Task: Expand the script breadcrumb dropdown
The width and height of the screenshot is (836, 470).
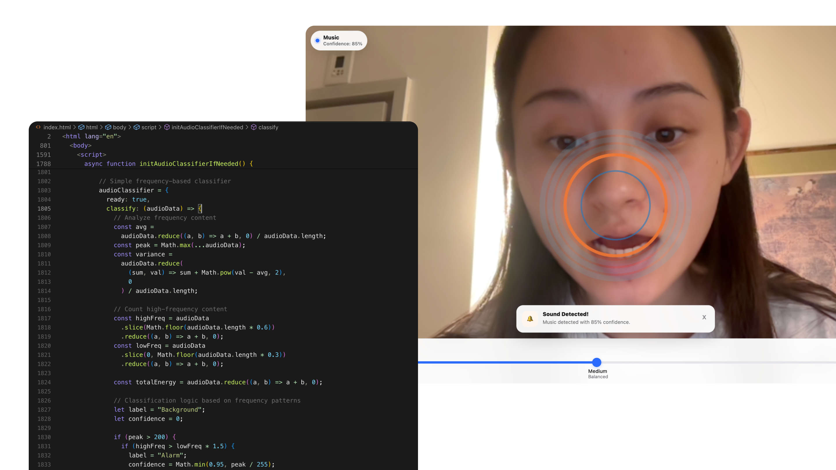Action: pos(149,127)
